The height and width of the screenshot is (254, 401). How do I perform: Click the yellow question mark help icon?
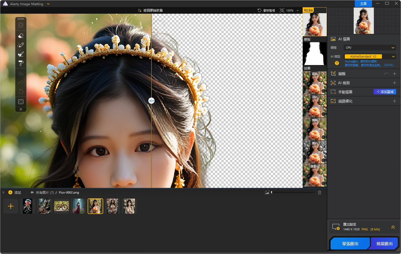pos(337,63)
